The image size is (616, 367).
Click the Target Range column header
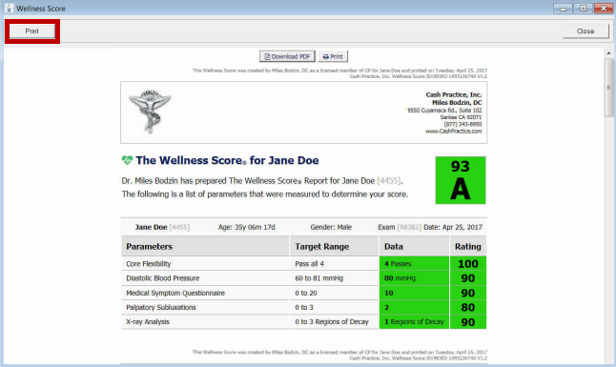335,246
